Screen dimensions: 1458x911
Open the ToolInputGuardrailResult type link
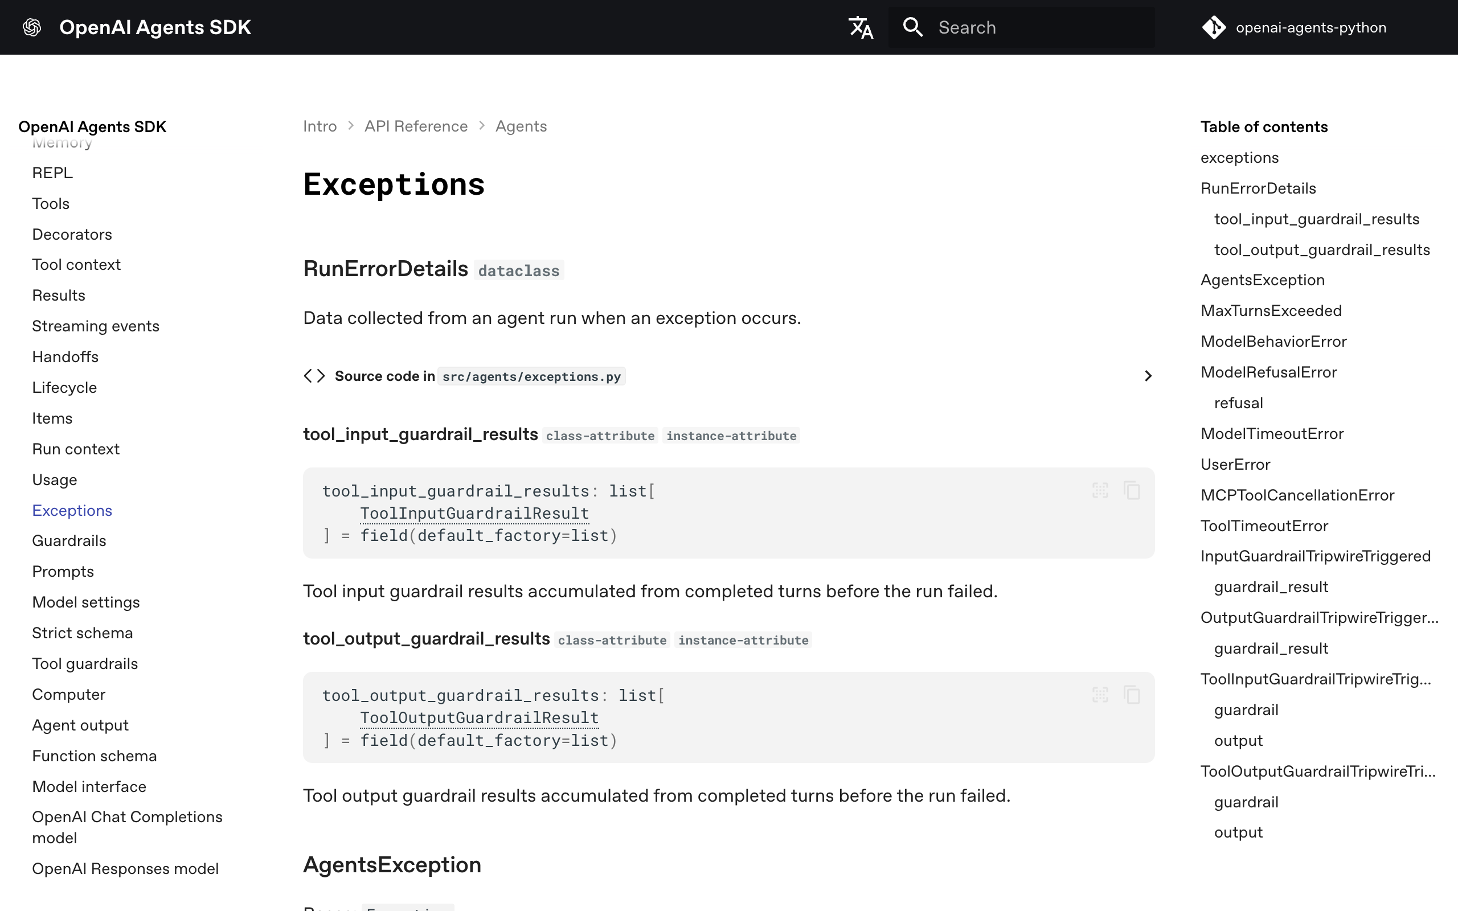coord(474,514)
